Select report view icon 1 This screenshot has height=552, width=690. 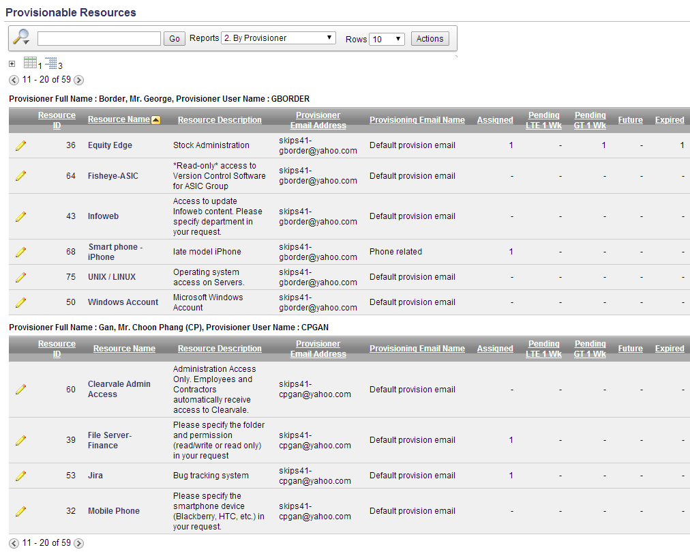pos(31,62)
